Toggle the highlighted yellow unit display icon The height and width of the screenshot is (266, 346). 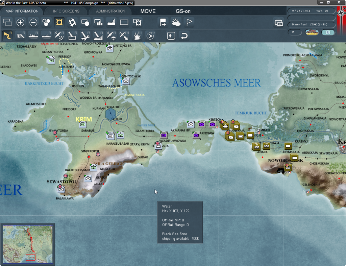click(59, 22)
